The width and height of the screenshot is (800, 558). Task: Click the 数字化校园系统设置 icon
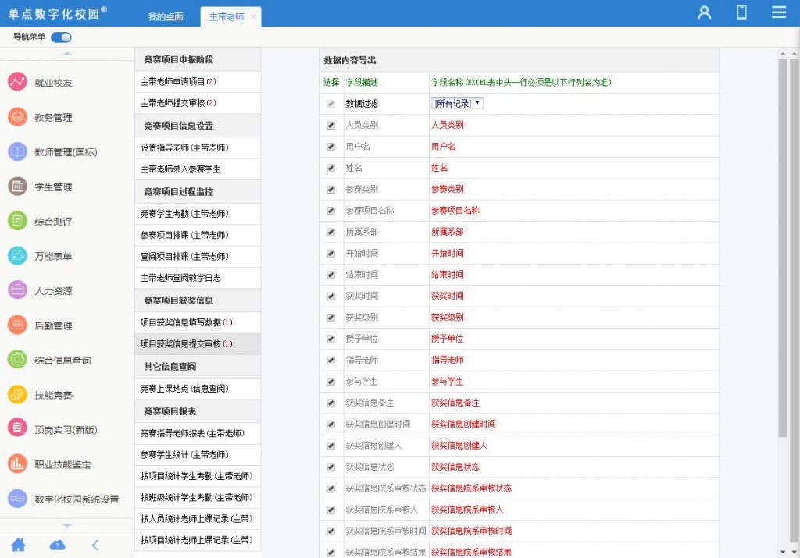tap(17, 499)
